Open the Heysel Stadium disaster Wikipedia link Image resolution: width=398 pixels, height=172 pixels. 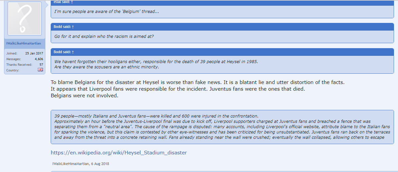pos(119,153)
